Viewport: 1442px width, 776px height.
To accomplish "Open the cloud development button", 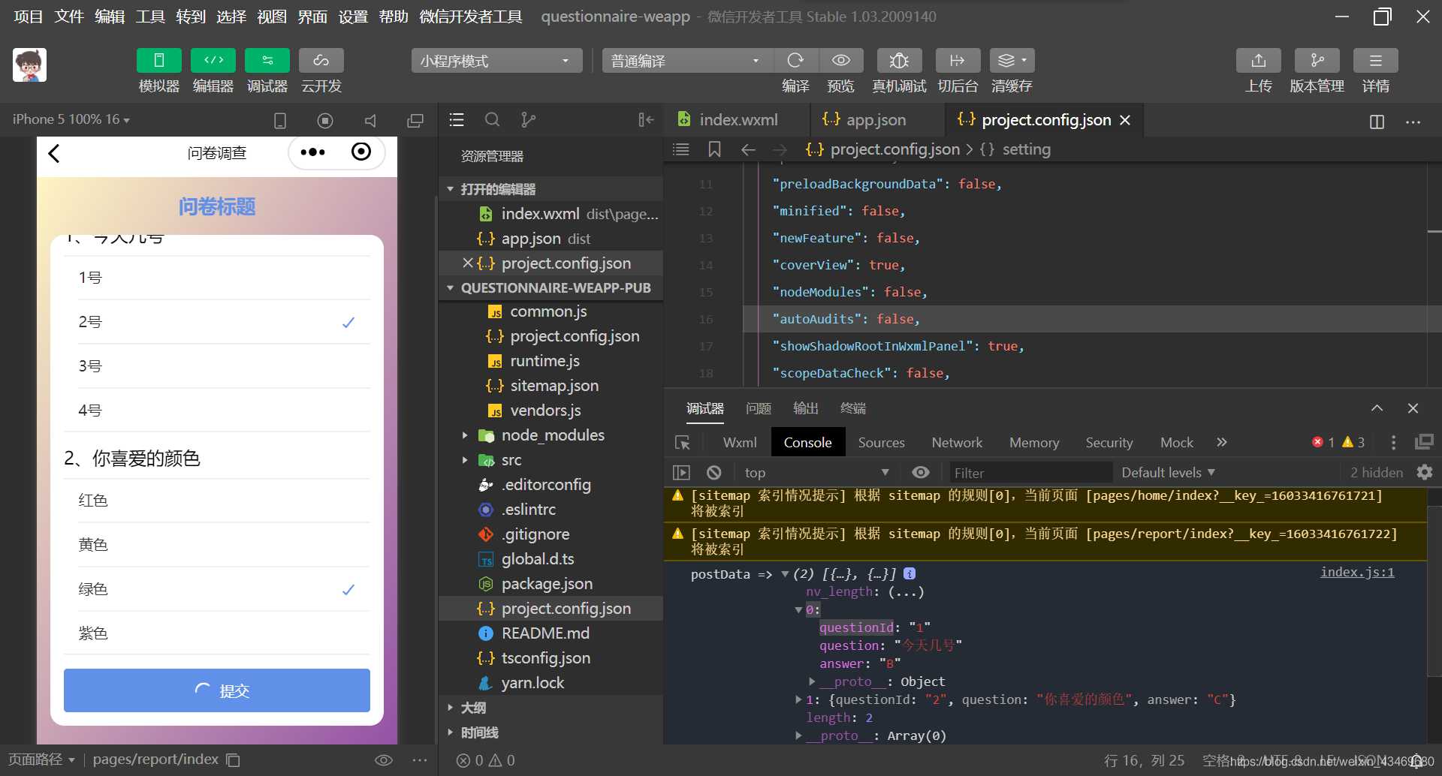I will coord(321,60).
